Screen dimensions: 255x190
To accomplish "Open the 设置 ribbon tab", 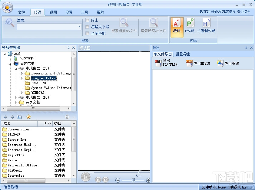I will pos(69,12).
